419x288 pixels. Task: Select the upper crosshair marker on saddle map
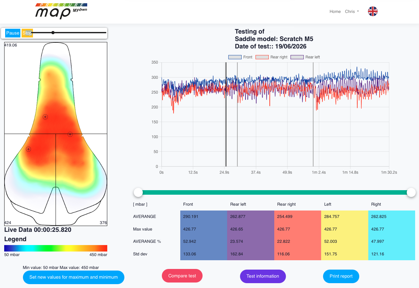[45, 117]
